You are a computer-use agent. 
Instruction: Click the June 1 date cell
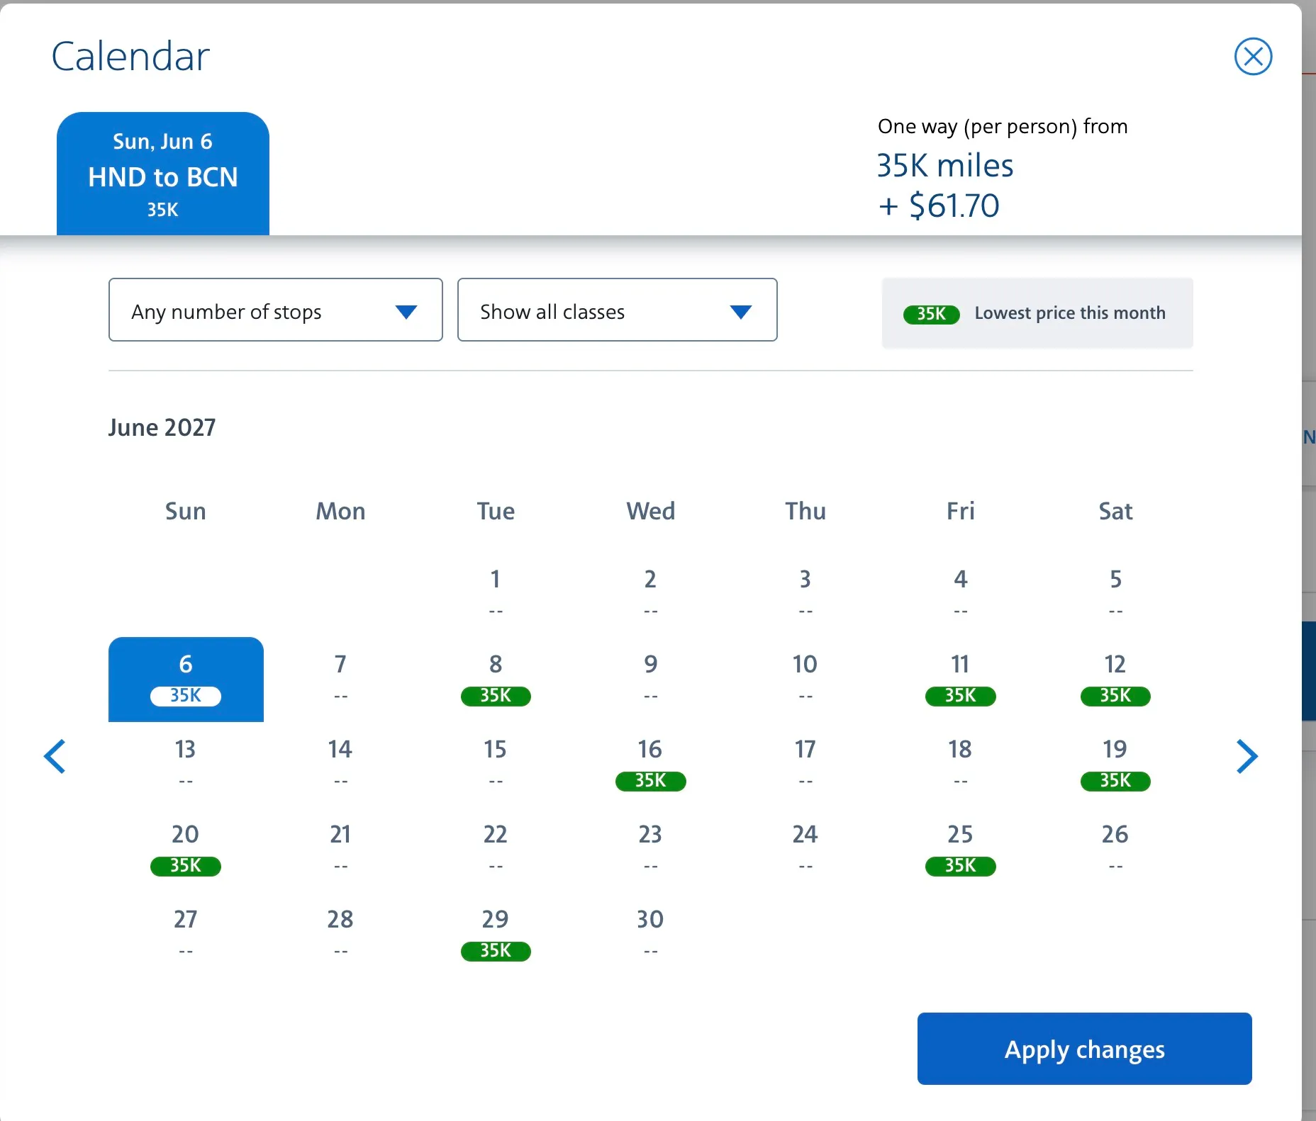(496, 595)
